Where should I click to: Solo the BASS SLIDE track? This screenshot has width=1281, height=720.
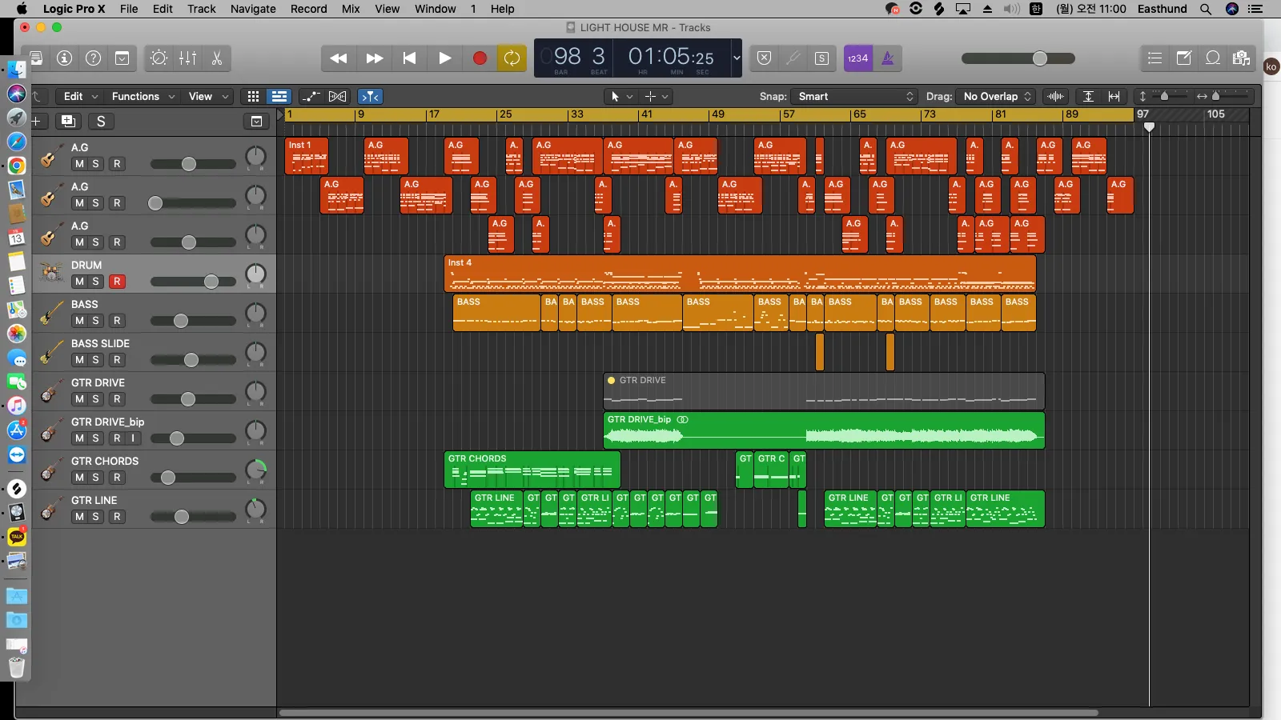point(96,360)
